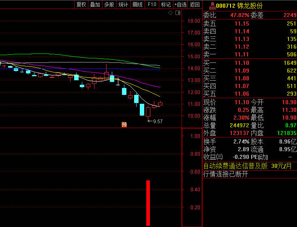Click the white crosshair candle near 13.00
297x227 pixels.
coord(118,81)
